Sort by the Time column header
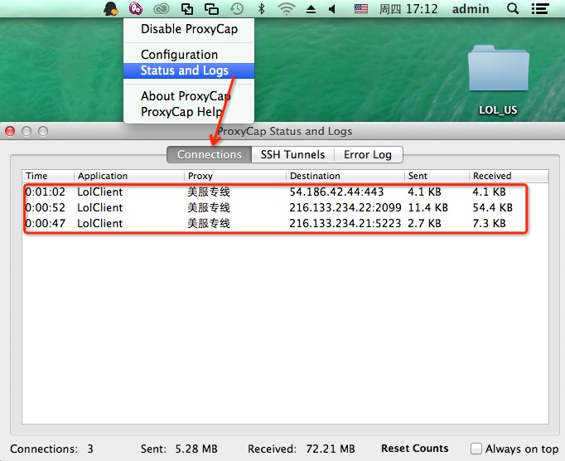The width and height of the screenshot is (565, 461). (48, 176)
